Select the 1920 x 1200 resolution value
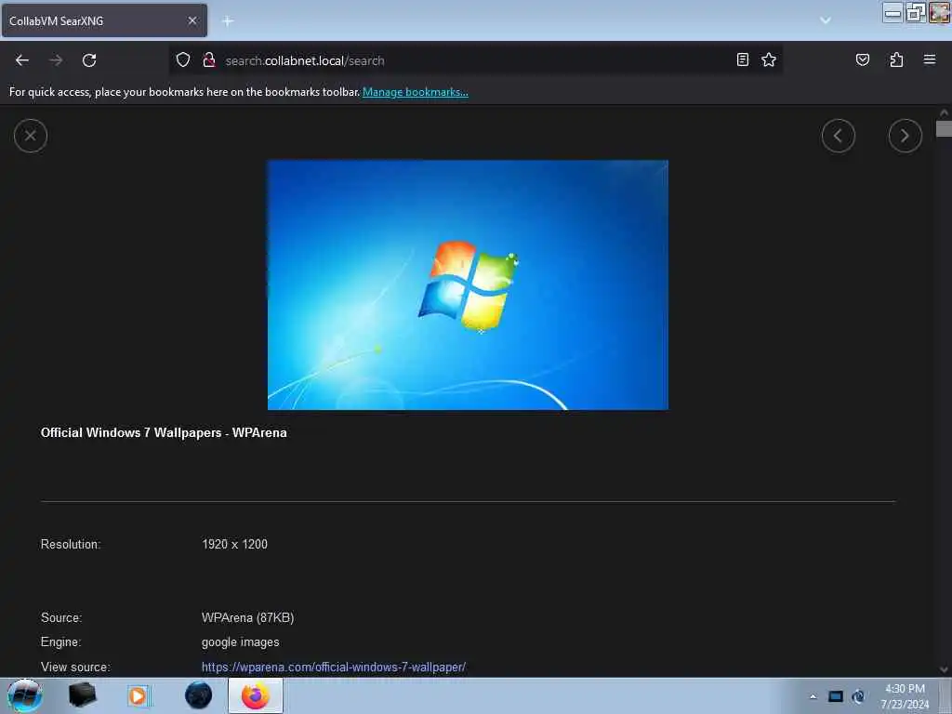Image resolution: width=952 pixels, height=714 pixels. [234, 544]
